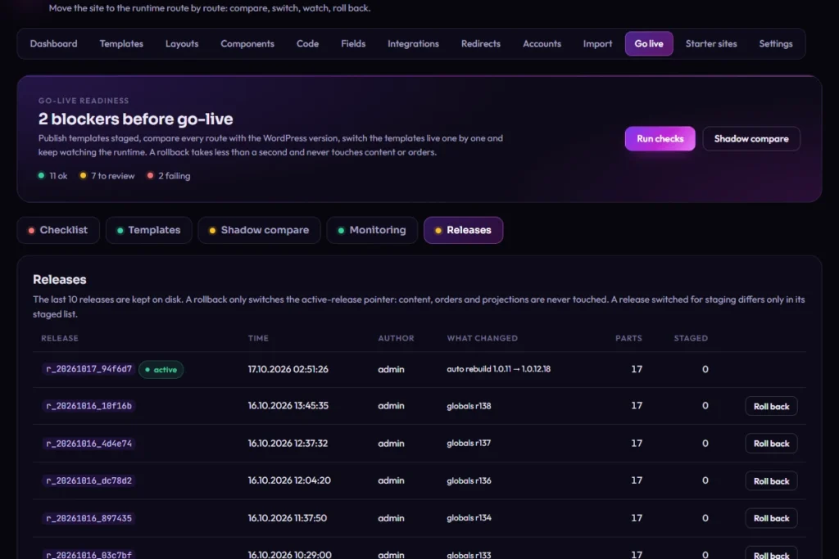Go to Redirects
839x559 pixels.
pyautogui.click(x=480, y=44)
